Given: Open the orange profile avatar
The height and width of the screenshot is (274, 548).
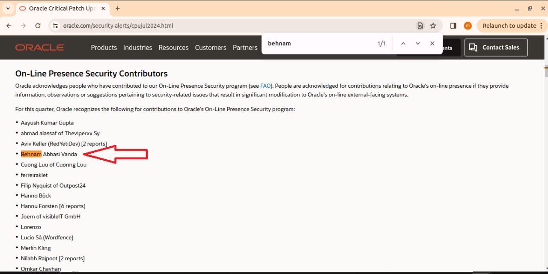Looking at the screenshot, I should pyautogui.click(x=468, y=26).
